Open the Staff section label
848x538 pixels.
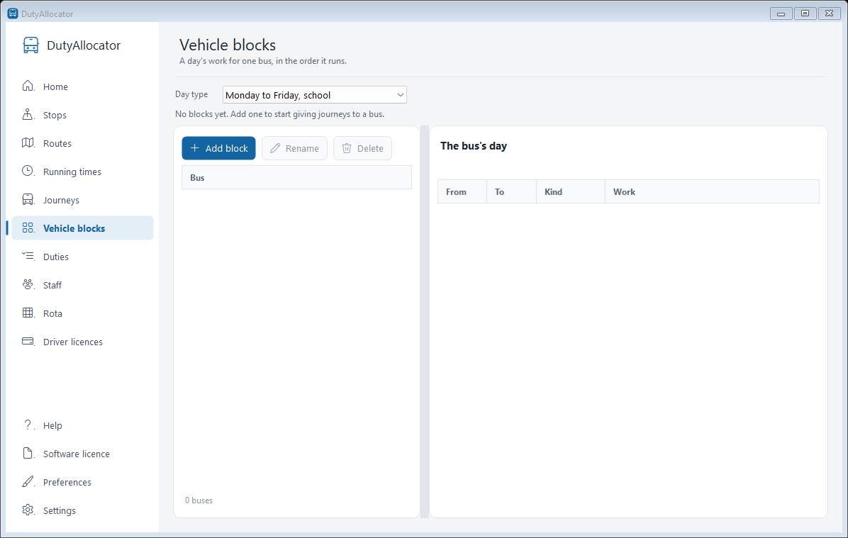52,285
